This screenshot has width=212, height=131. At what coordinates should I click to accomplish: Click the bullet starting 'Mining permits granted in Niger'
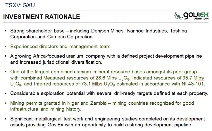click(x=102, y=106)
